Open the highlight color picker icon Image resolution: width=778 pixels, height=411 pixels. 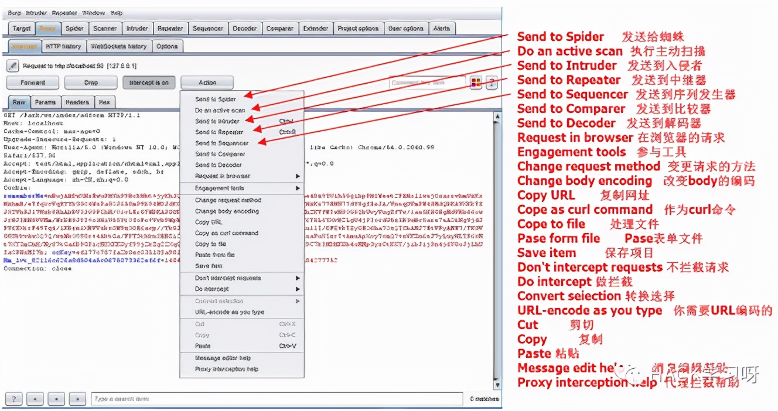(476, 83)
